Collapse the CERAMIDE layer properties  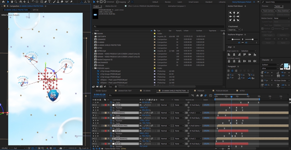click(103, 113)
